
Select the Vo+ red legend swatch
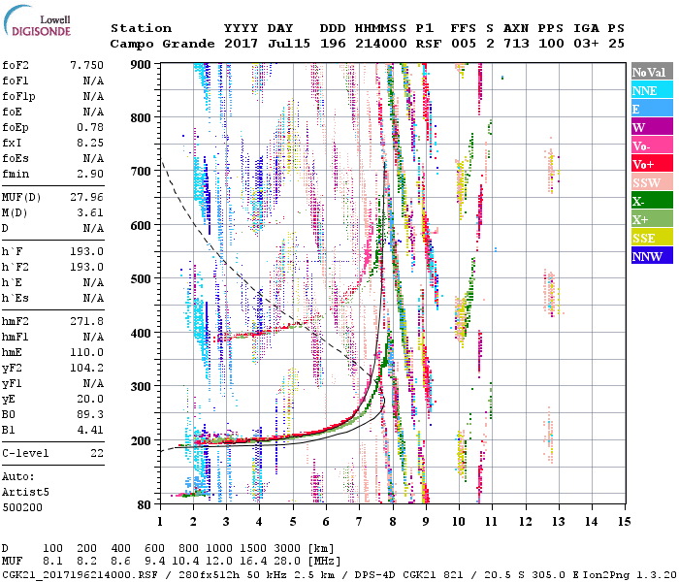pos(652,164)
